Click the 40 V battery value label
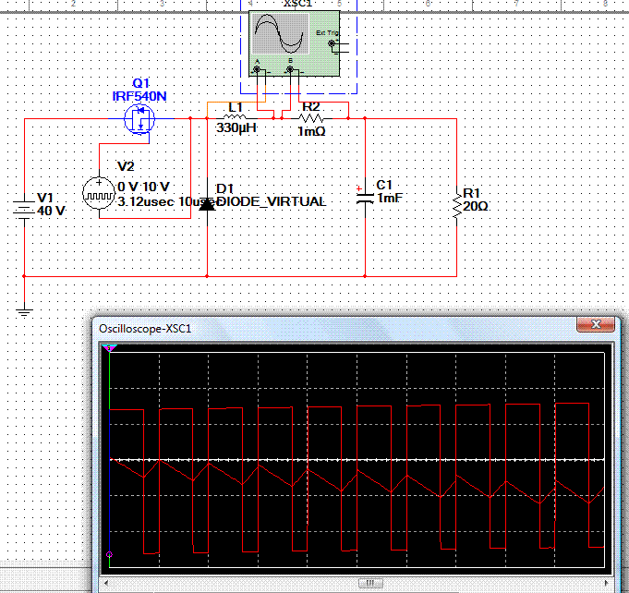 click(52, 211)
